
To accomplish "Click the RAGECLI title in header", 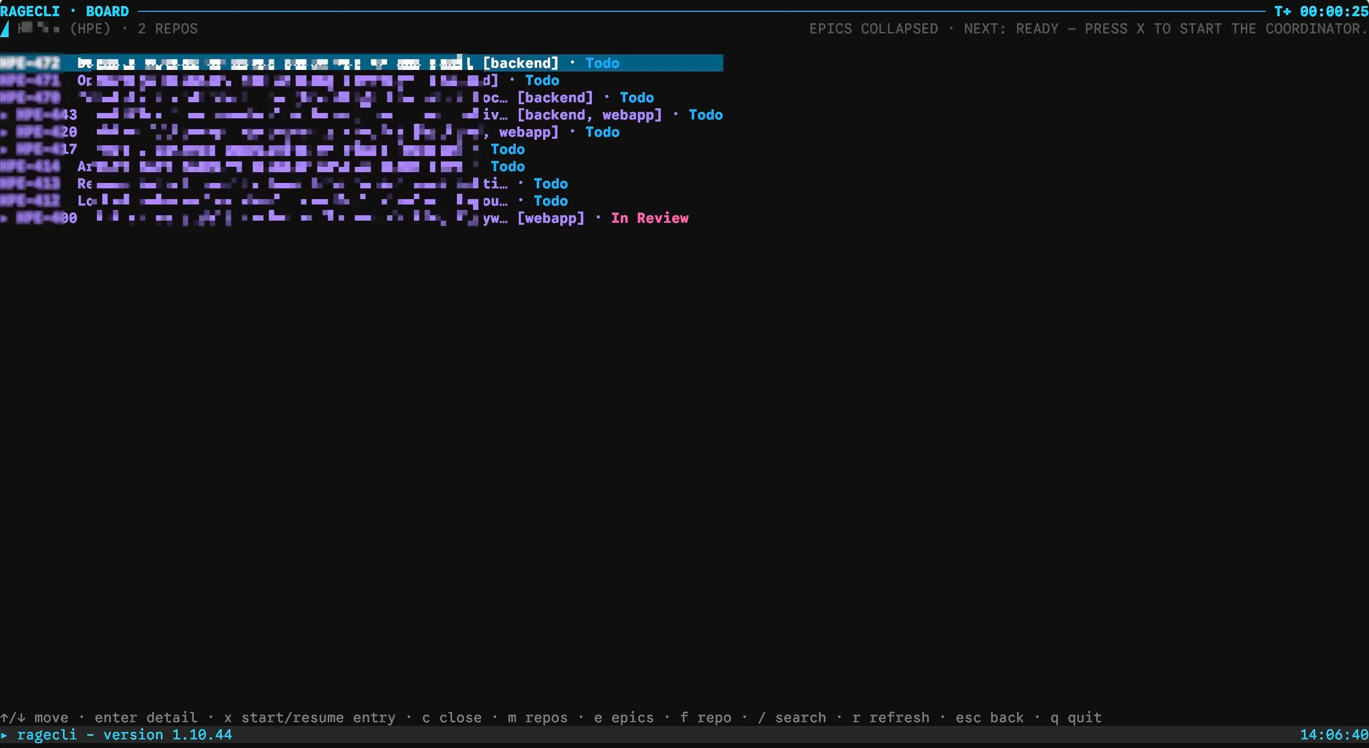I will pos(30,11).
